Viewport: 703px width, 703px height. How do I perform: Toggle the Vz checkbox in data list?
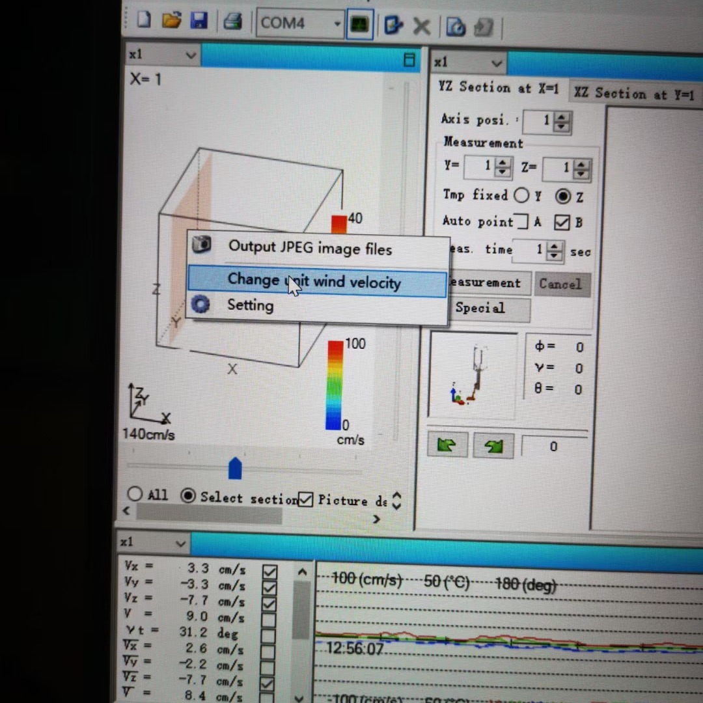(269, 603)
